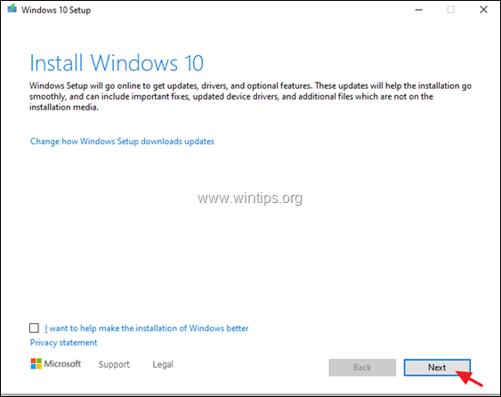Click the greyed-out Back button

(x=362, y=368)
